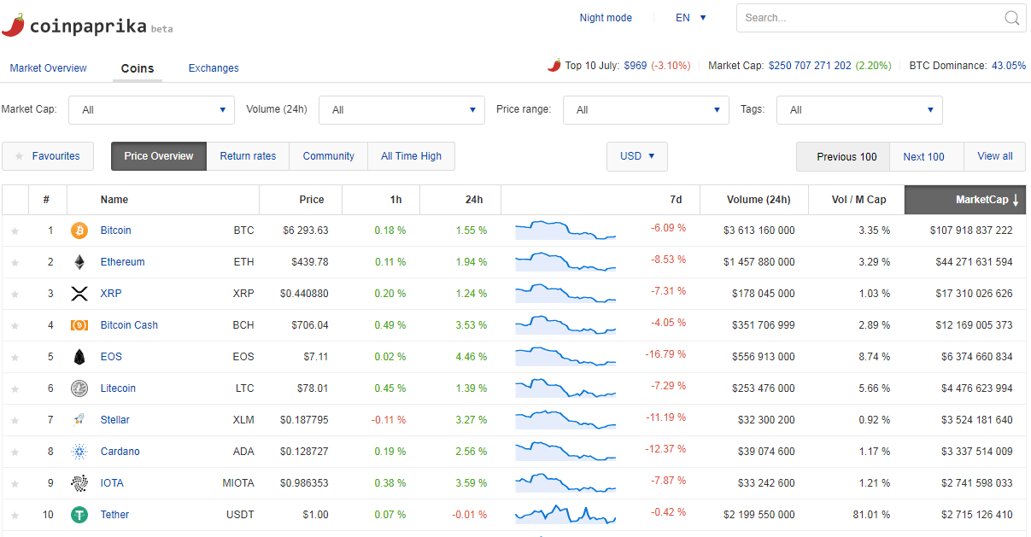This screenshot has height=537, width=1031.
Task: Switch to the Exchanges tab
Action: [214, 68]
